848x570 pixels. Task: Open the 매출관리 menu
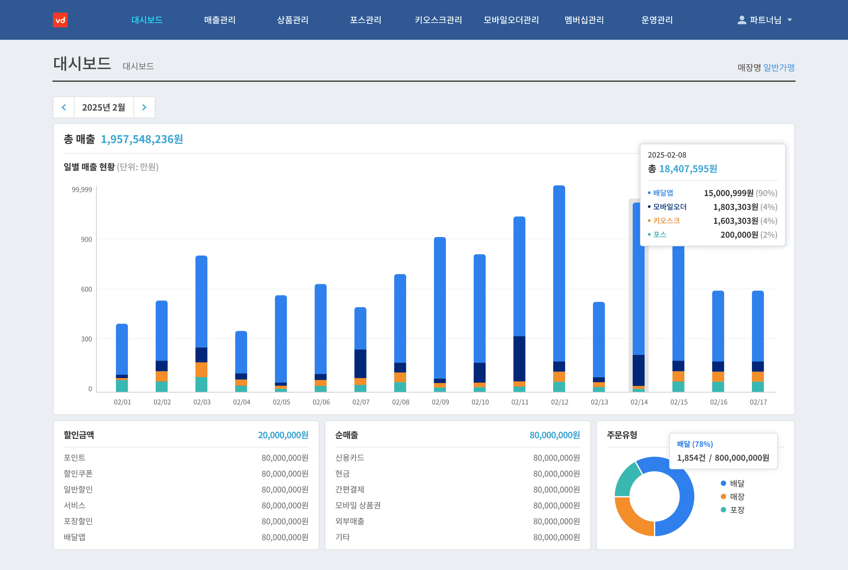click(219, 20)
